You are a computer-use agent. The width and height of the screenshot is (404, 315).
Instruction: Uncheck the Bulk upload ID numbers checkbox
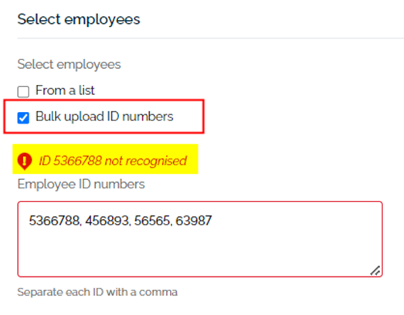tap(23, 117)
